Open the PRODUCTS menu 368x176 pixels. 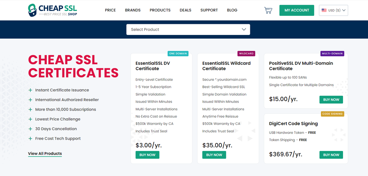160,10
